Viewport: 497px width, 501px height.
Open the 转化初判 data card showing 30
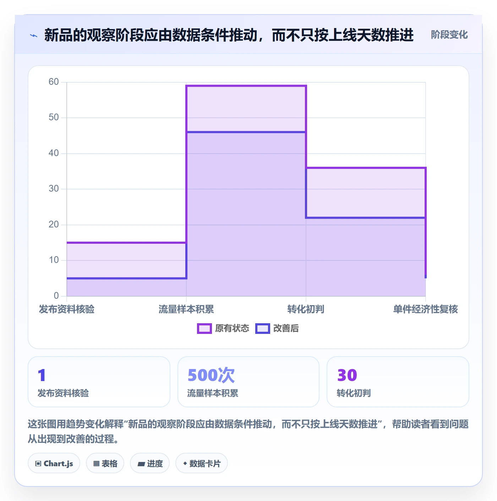click(398, 382)
